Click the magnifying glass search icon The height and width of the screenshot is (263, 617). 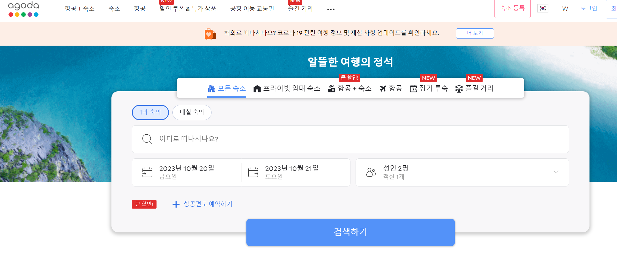pos(147,139)
